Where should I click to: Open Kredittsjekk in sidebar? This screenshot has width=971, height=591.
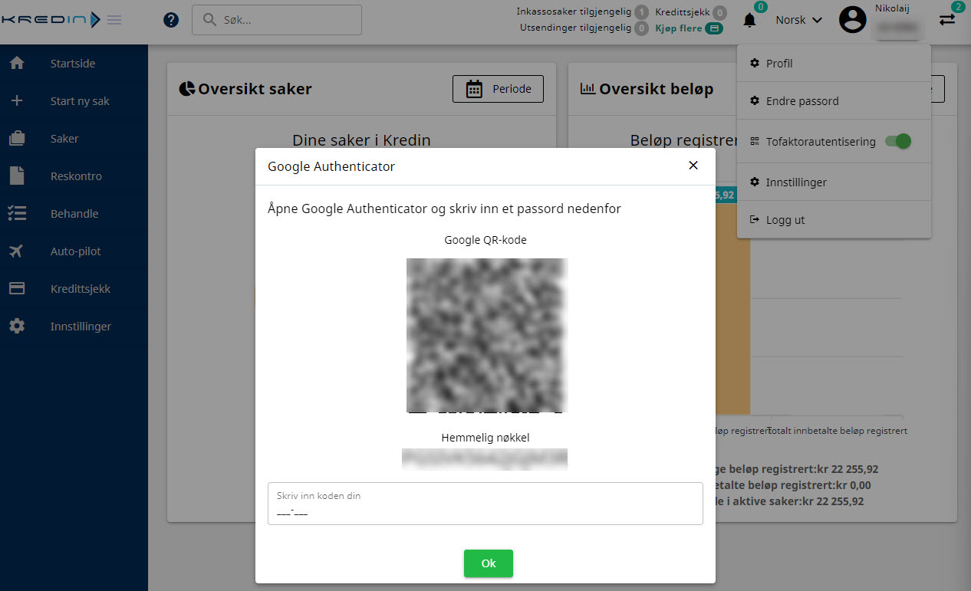(x=74, y=289)
